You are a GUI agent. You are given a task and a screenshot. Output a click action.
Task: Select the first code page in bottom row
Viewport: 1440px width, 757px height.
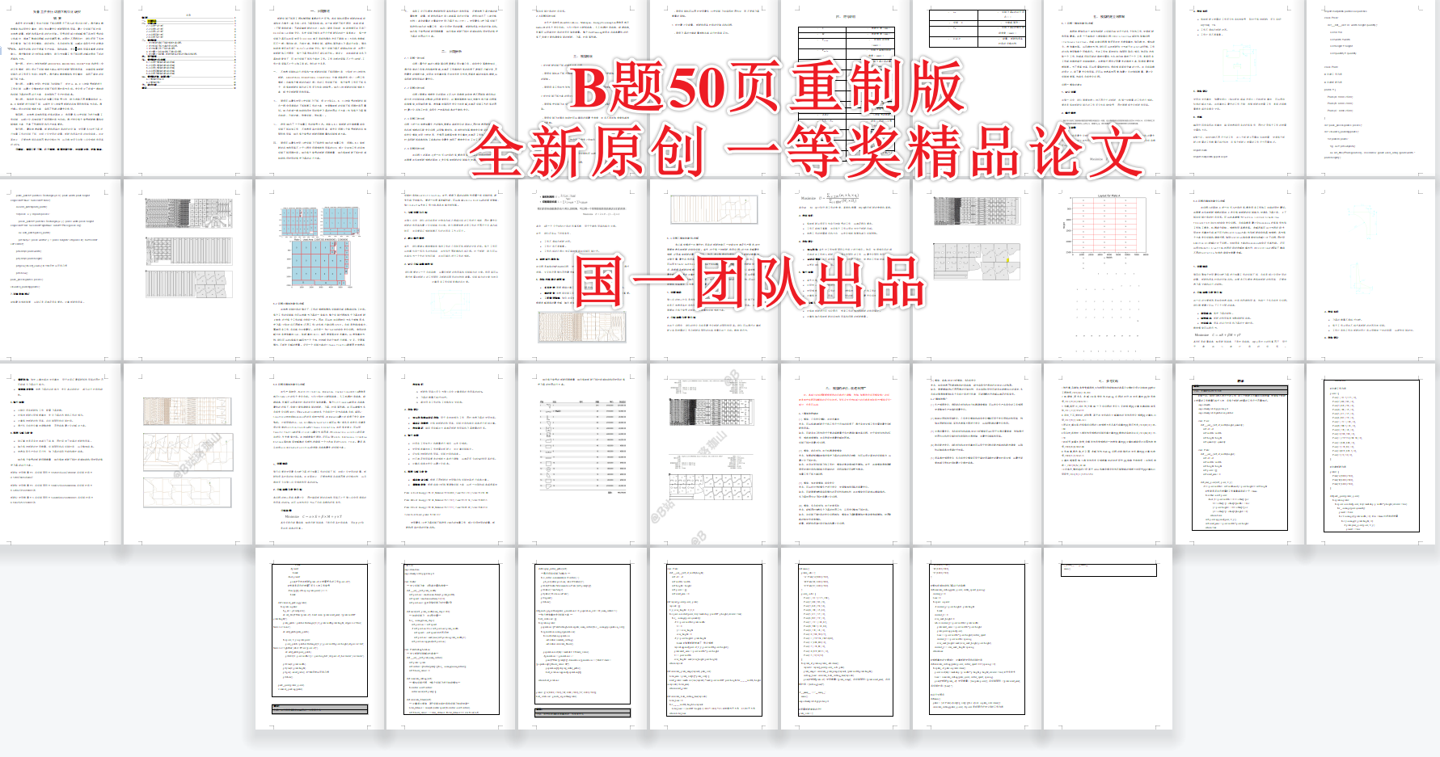[x=319, y=638]
